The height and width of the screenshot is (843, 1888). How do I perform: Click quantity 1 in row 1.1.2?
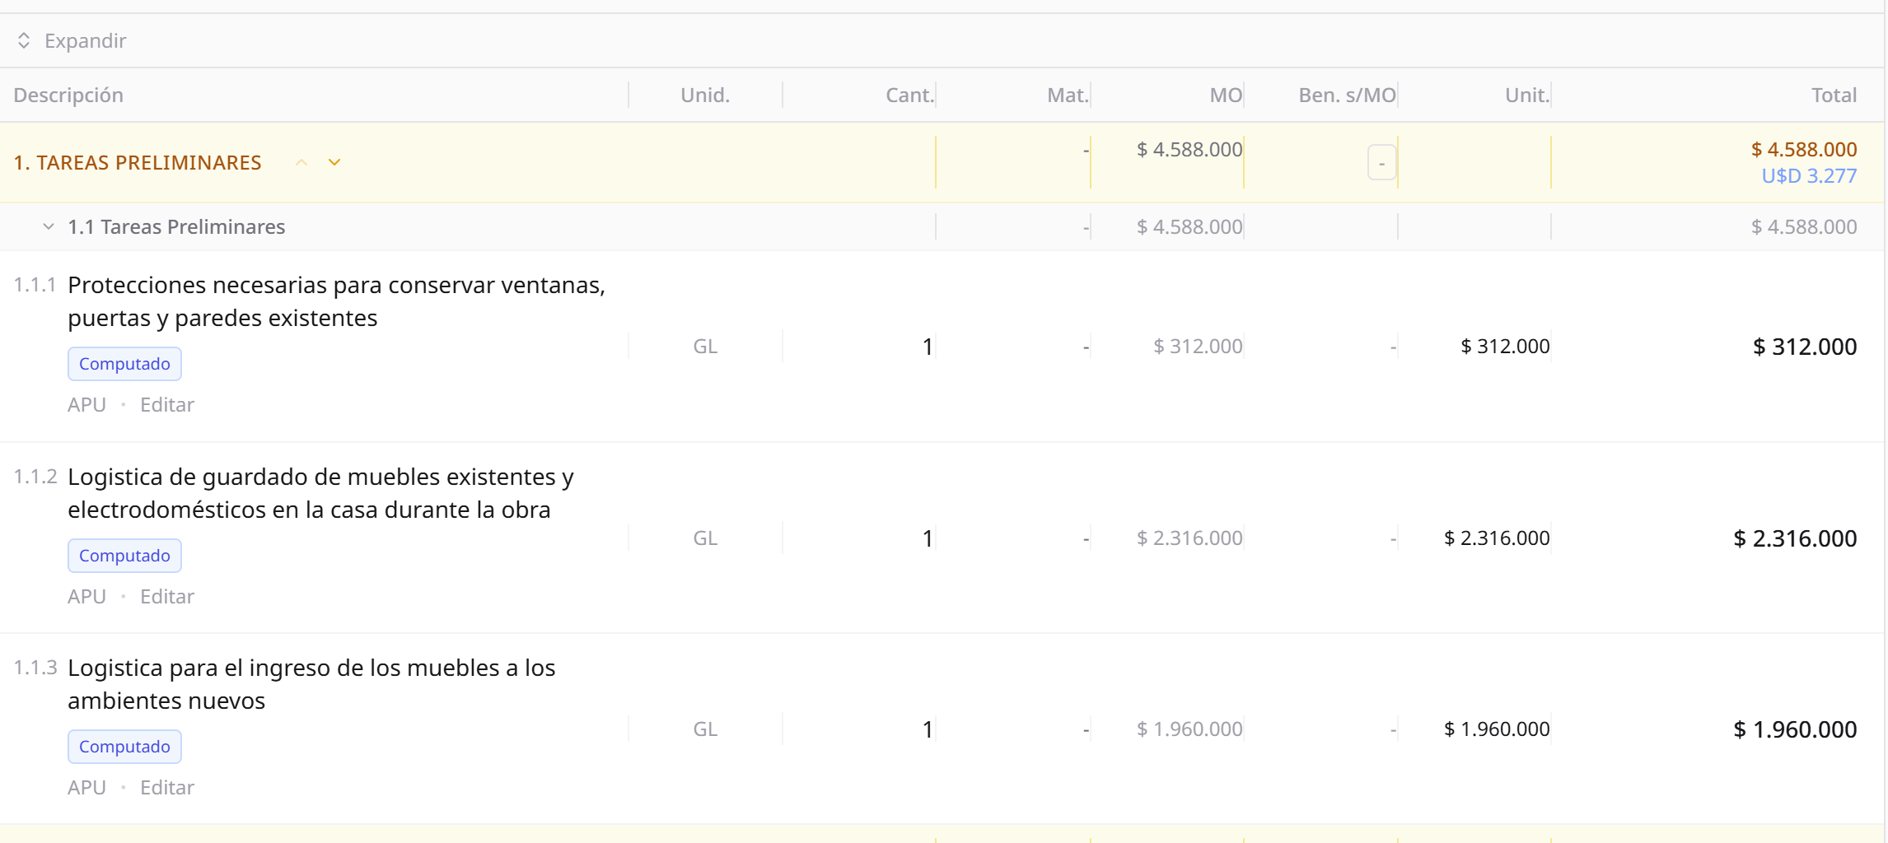928,538
